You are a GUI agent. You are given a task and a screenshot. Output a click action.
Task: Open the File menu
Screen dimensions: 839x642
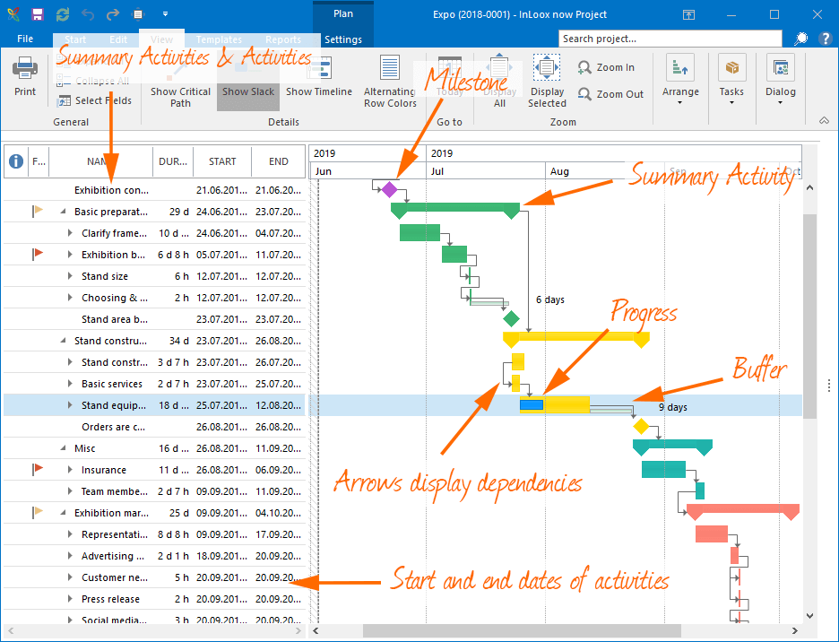pyautogui.click(x=25, y=39)
